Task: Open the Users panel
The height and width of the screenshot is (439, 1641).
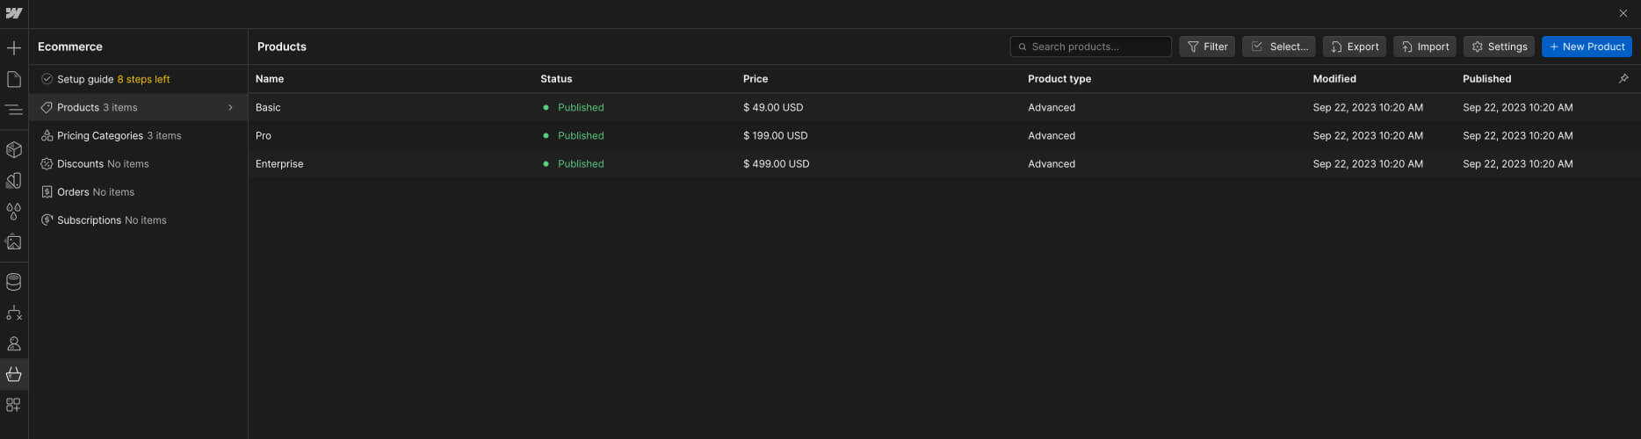Action: pyautogui.click(x=14, y=343)
